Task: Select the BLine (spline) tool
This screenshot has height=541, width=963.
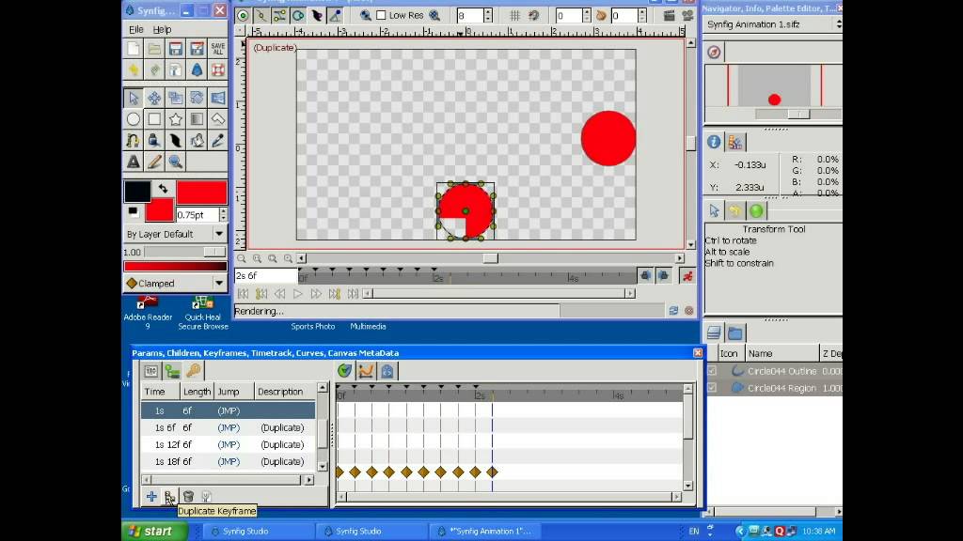Action: [x=133, y=141]
